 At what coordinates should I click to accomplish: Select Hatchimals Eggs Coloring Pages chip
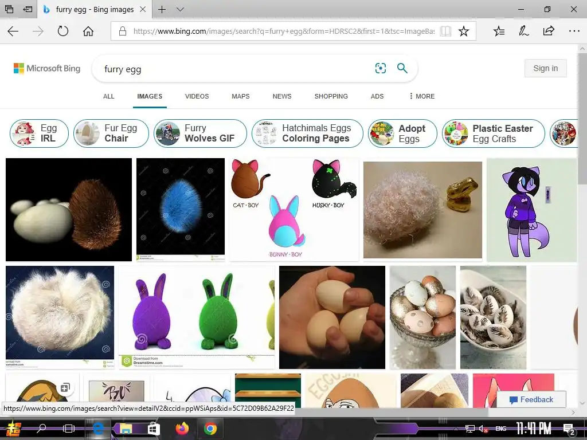click(307, 133)
